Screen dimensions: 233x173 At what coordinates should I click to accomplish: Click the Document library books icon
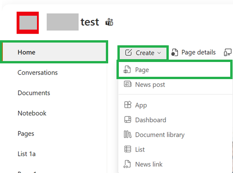click(128, 134)
